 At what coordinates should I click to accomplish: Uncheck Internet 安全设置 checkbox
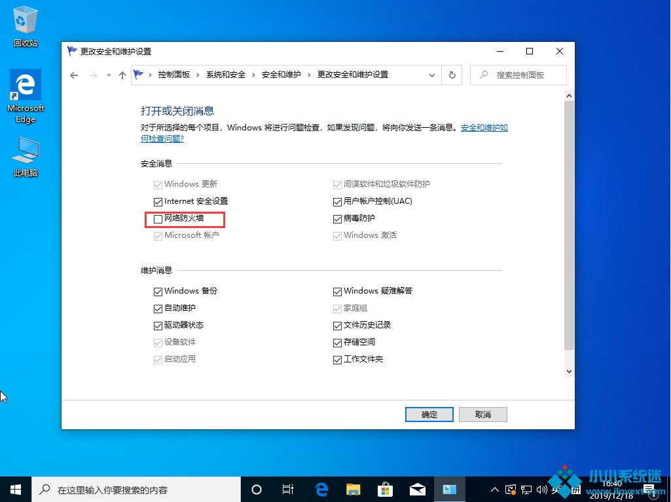(158, 202)
